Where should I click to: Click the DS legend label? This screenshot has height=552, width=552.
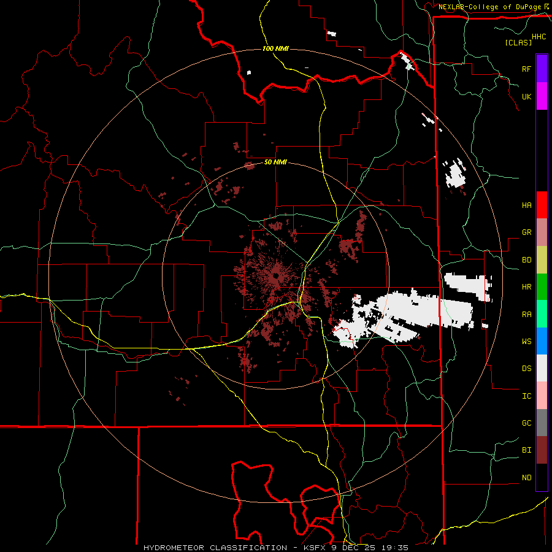[526, 369]
